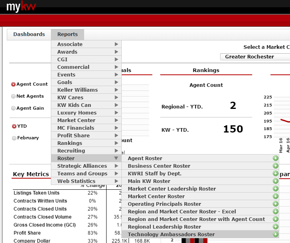Expand the Goals submenu arrow
290x243 pixels.
116,82
